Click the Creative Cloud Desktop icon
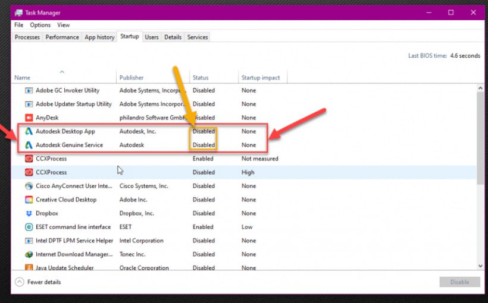 point(29,200)
